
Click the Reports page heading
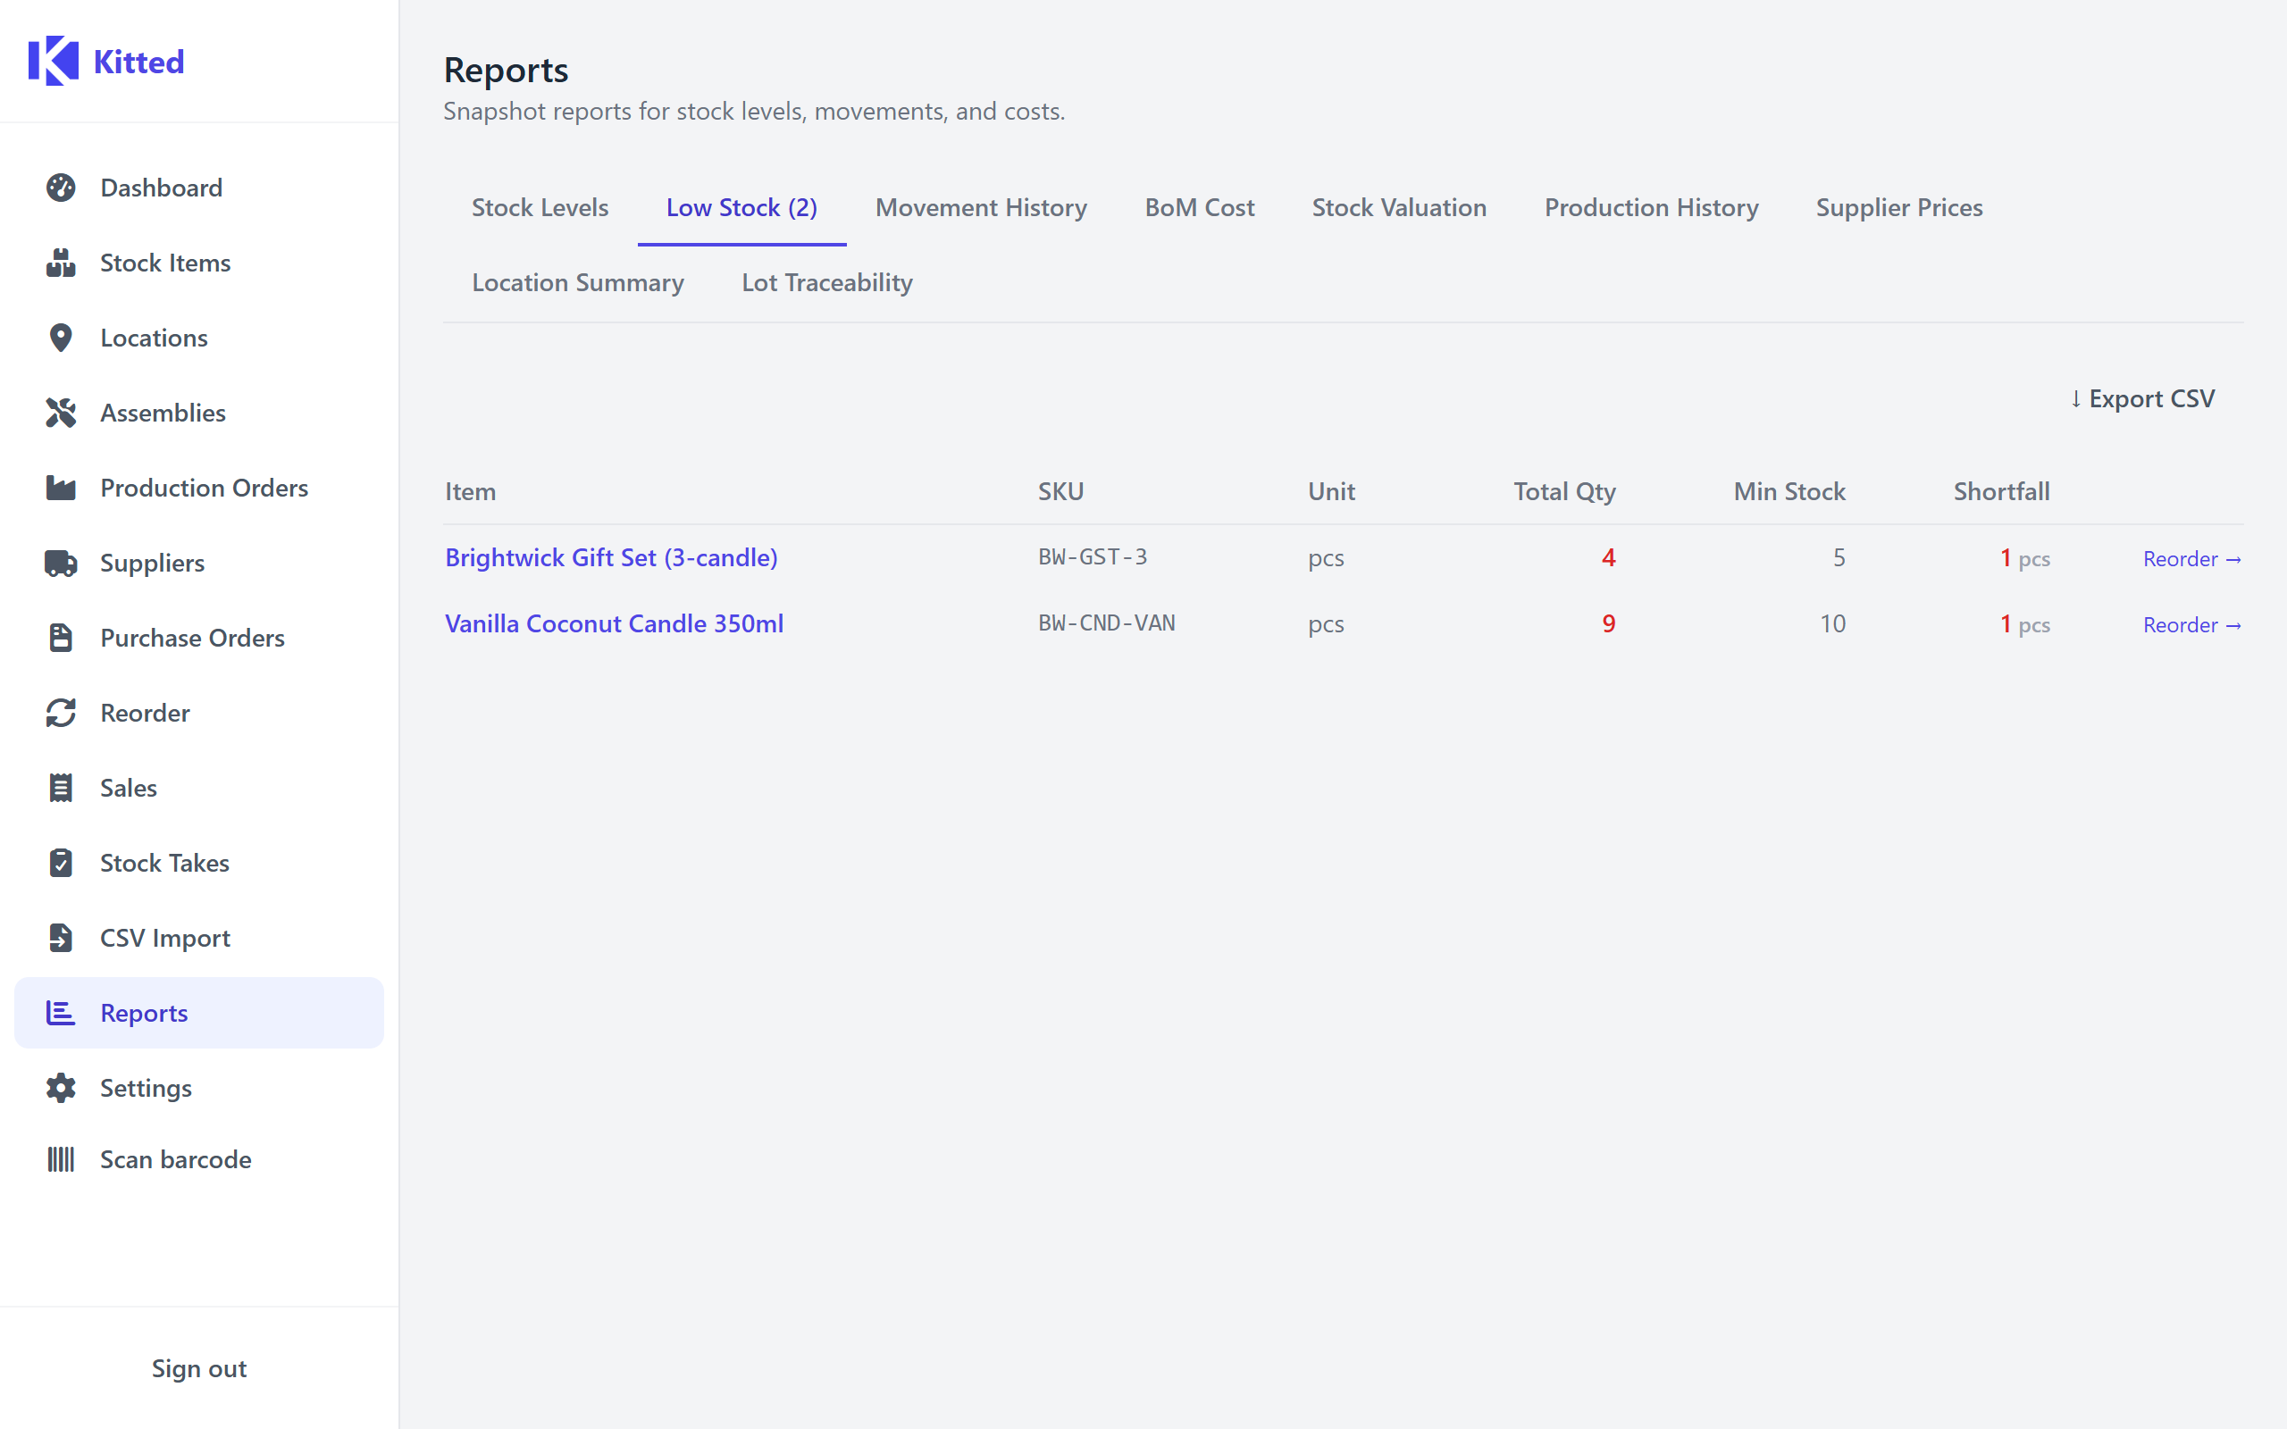506,71
